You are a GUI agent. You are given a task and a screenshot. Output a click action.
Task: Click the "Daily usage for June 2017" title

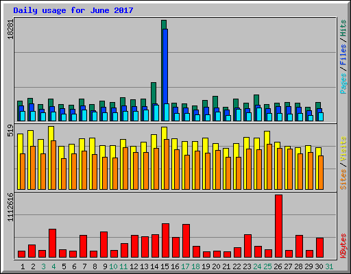pyautogui.click(x=73, y=10)
